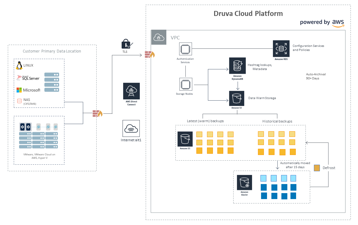Select the Amazon S3 icon in warm backups
Screen dimensions: 358x225
click(x=185, y=139)
